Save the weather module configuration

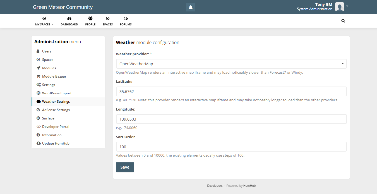(125, 167)
